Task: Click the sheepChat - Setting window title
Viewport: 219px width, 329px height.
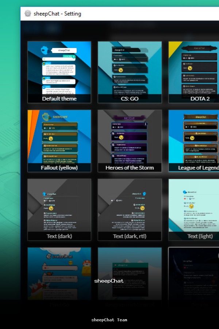Action: click(57, 14)
